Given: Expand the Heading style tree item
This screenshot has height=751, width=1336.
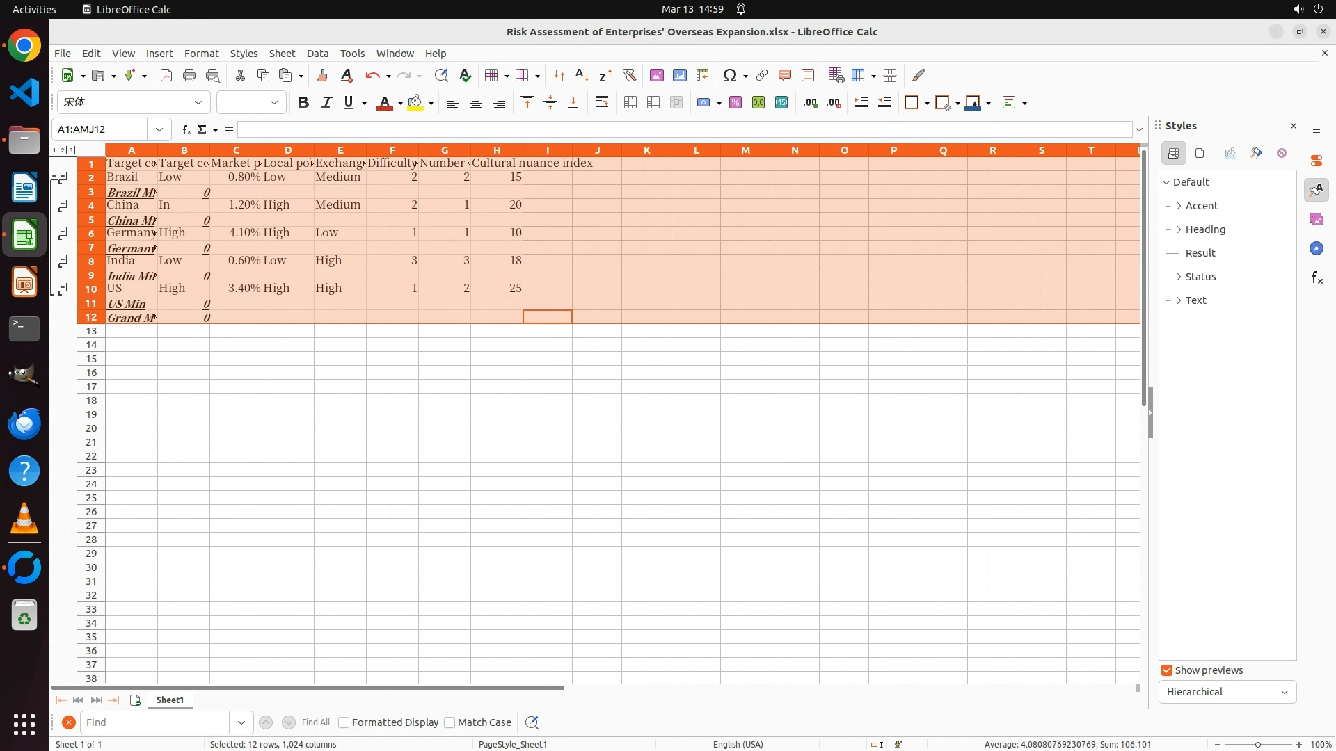Looking at the screenshot, I should (x=1179, y=229).
